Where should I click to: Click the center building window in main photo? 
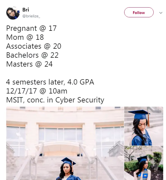(61, 134)
